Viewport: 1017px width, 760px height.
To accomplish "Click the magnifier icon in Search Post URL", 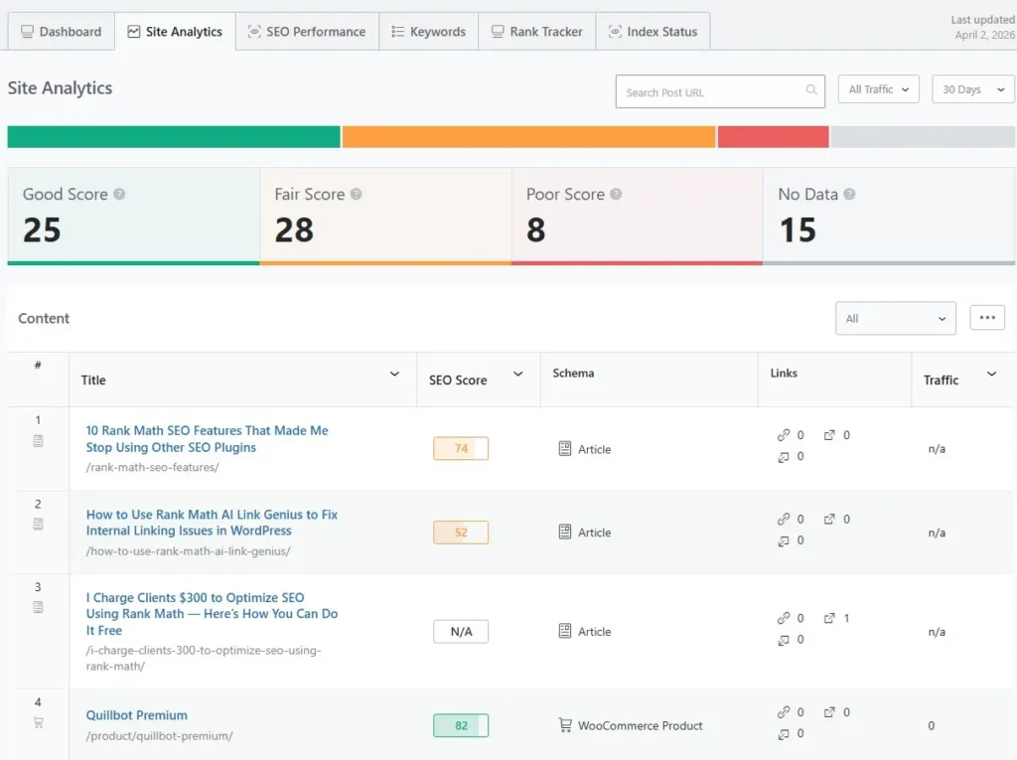I will 812,91.
